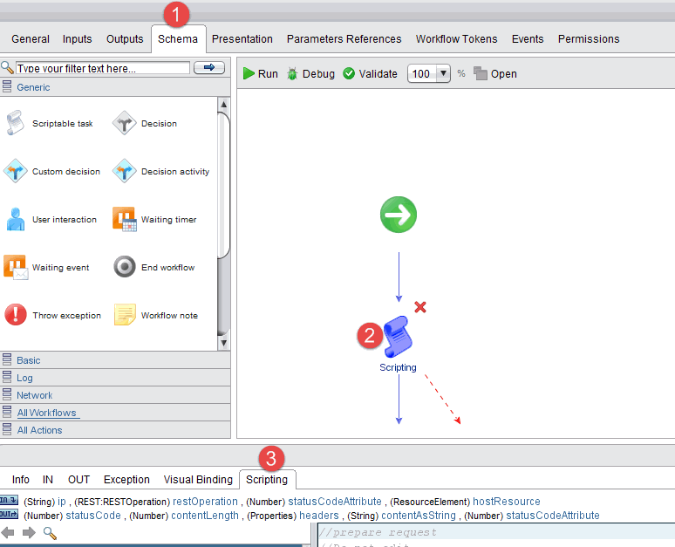Pick the Custom decision icon

pos(15,172)
